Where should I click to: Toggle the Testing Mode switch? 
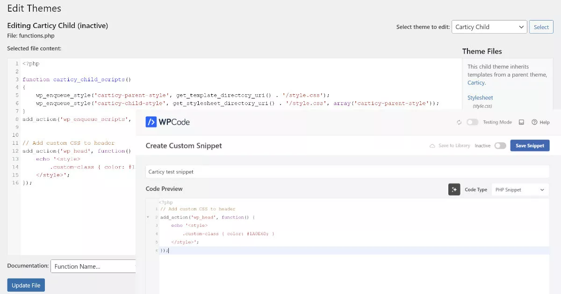[473, 122]
